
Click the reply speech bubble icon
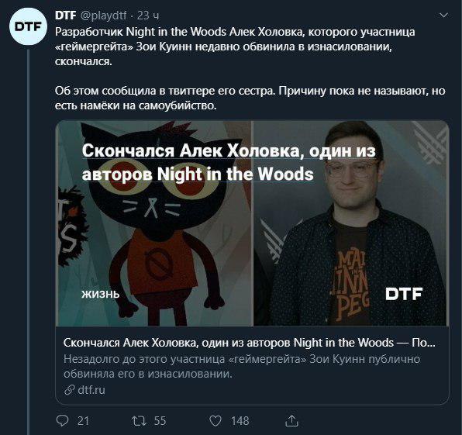pos(62,420)
